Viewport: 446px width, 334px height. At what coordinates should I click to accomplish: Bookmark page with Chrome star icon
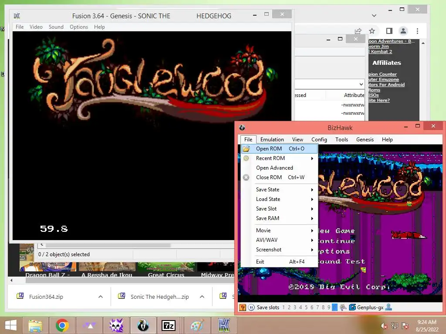(372, 31)
